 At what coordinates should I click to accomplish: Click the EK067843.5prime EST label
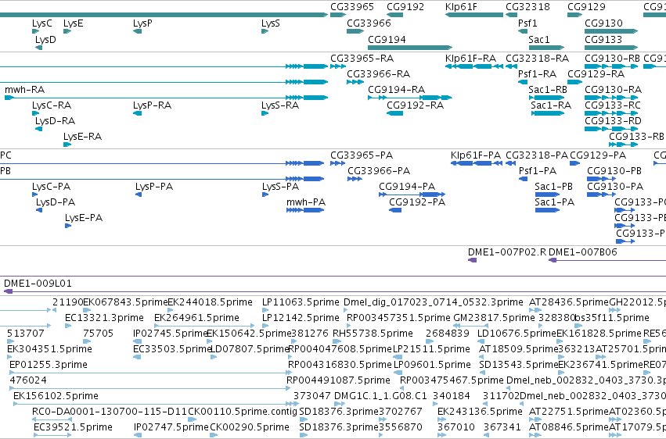click(x=126, y=302)
